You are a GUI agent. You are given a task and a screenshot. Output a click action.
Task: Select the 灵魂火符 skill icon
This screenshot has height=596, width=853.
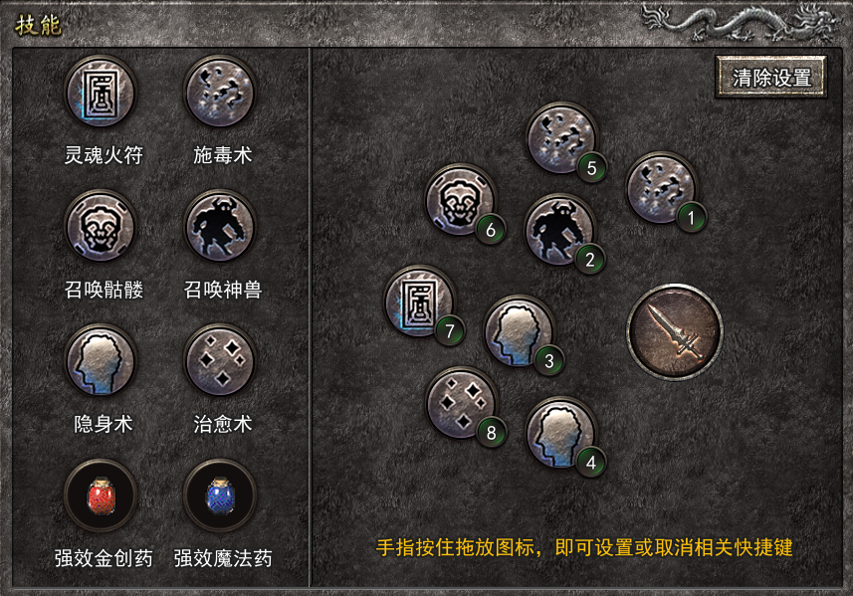[x=101, y=93]
